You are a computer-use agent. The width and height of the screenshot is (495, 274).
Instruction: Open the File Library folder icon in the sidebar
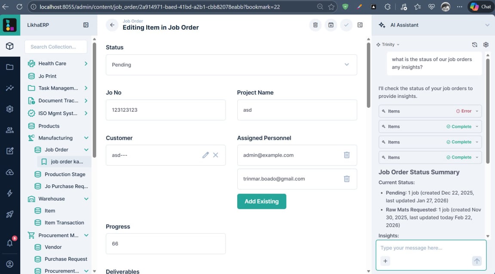[9, 67]
